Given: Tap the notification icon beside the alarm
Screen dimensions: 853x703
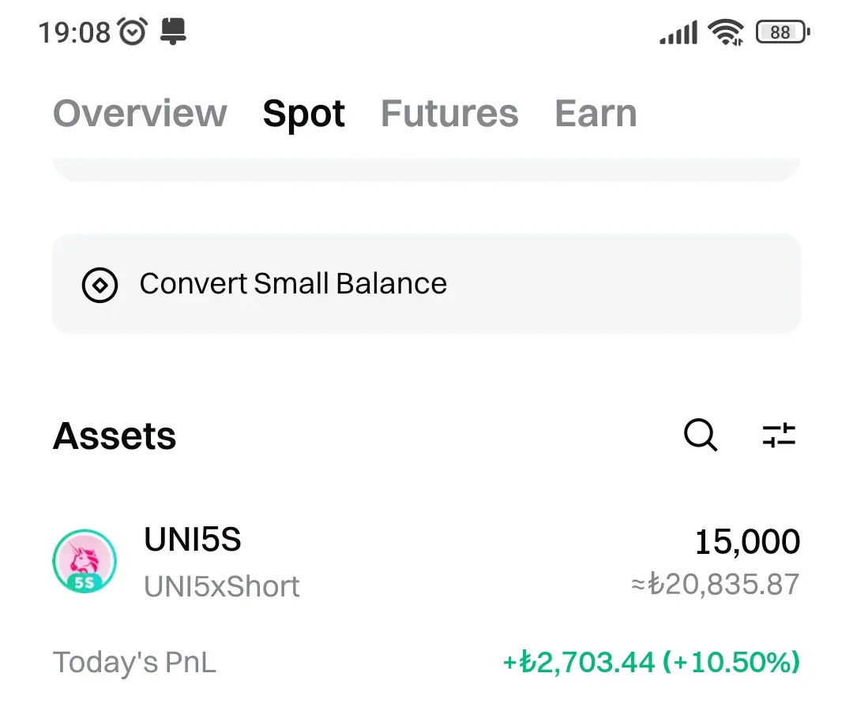Looking at the screenshot, I should (x=172, y=32).
